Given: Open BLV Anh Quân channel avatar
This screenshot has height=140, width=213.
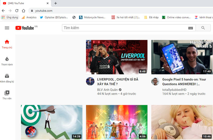Looking at the screenshot, I should coord(90,81).
